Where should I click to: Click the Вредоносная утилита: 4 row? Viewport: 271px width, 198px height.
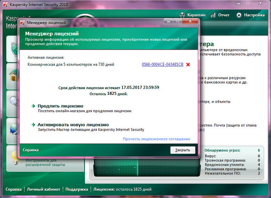click(x=232, y=165)
